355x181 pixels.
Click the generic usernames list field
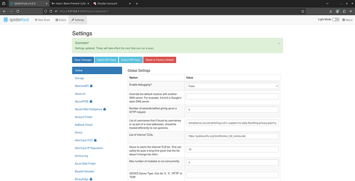click(232, 123)
